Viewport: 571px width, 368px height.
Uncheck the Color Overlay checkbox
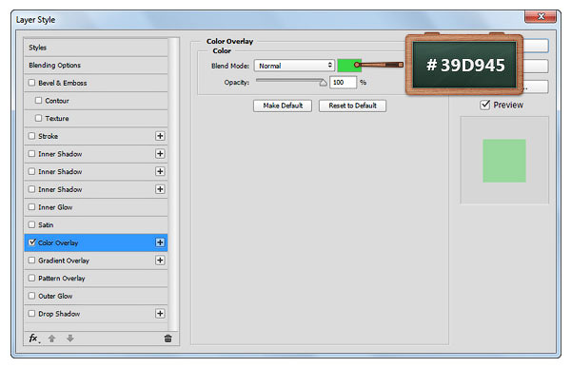[x=32, y=242]
